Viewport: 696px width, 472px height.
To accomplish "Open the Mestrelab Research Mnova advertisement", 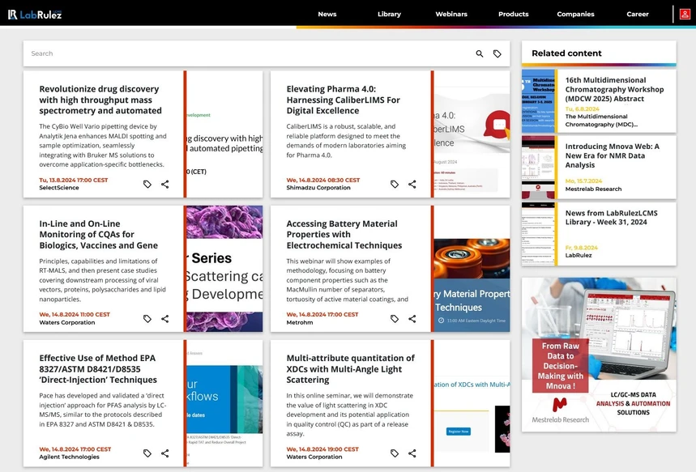I will 598,355.
